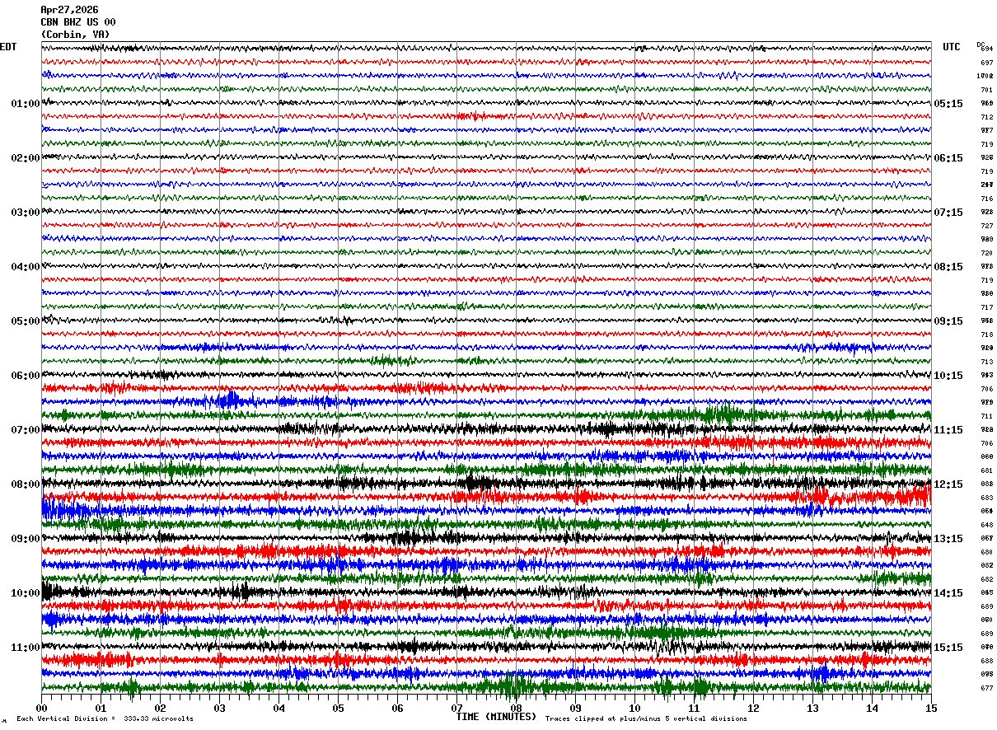Click the minute tick label 09
This screenshot has width=997, height=730.
pos(575,708)
